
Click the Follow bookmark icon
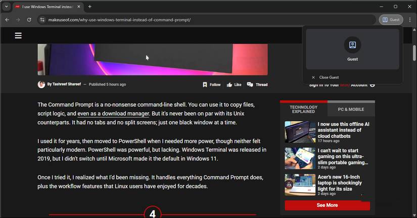click(x=205, y=84)
